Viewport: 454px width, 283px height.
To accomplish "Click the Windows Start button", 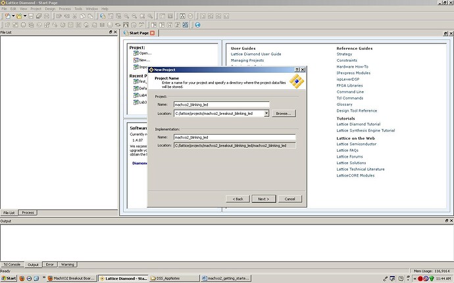I will click(9, 278).
